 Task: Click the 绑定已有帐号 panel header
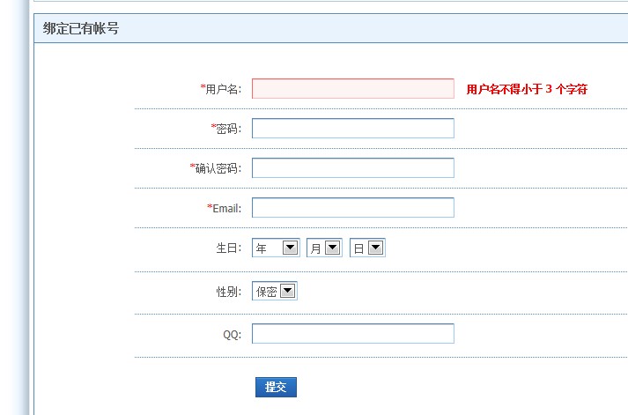point(81,28)
